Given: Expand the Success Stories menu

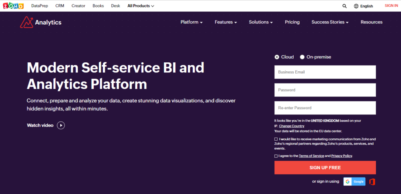Looking at the screenshot, I should pyautogui.click(x=330, y=22).
